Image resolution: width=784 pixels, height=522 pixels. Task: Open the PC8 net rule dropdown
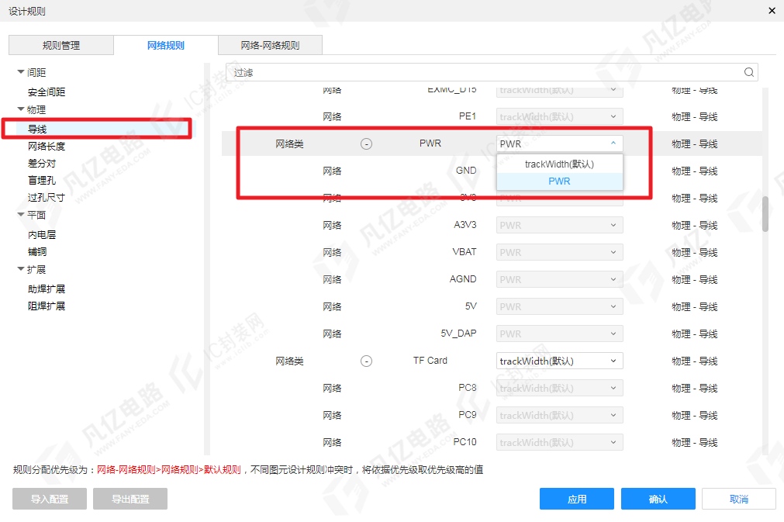coord(559,388)
